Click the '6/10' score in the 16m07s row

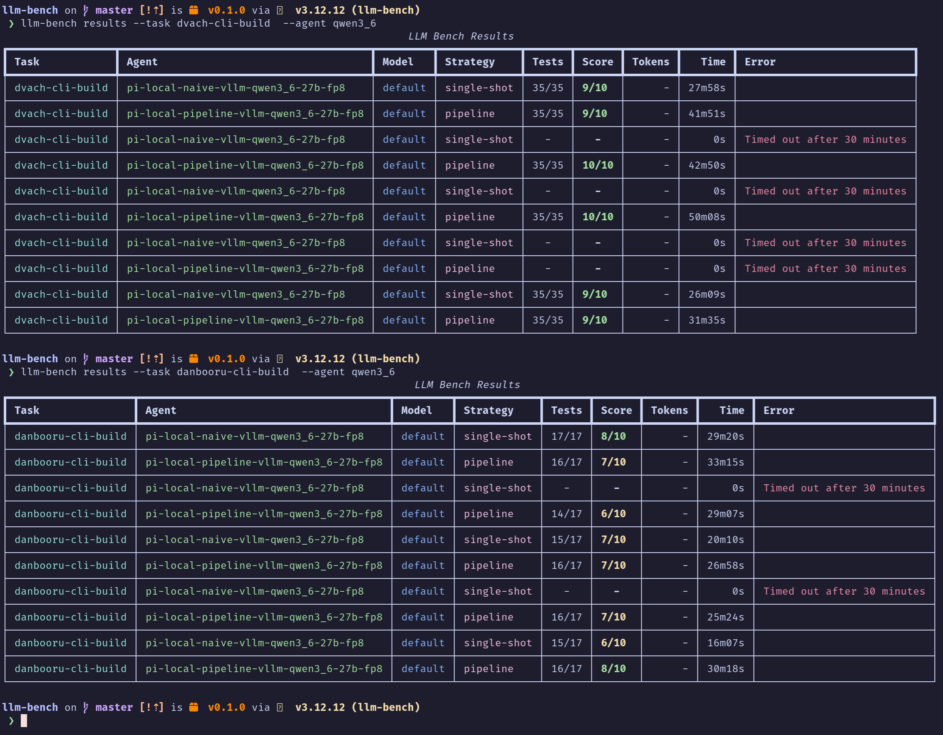613,643
